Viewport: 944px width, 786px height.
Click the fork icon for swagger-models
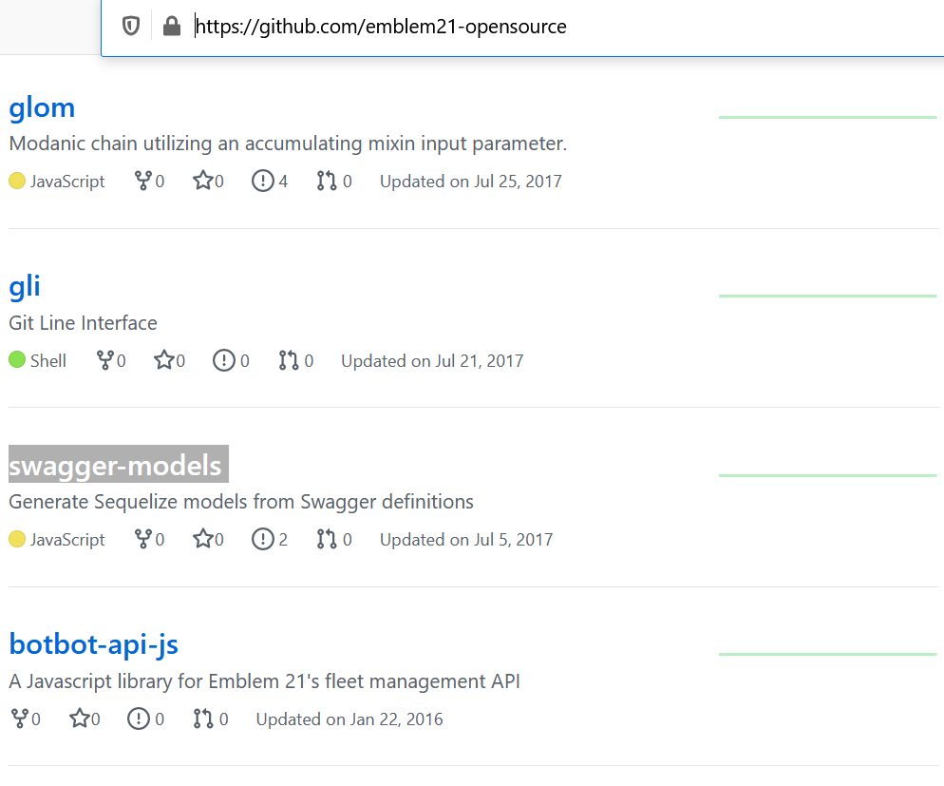tap(142, 539)
